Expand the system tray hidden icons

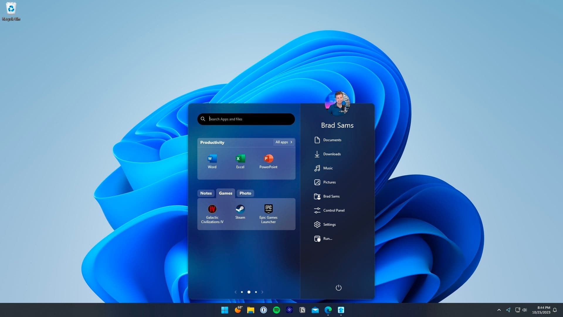point(499,310)
